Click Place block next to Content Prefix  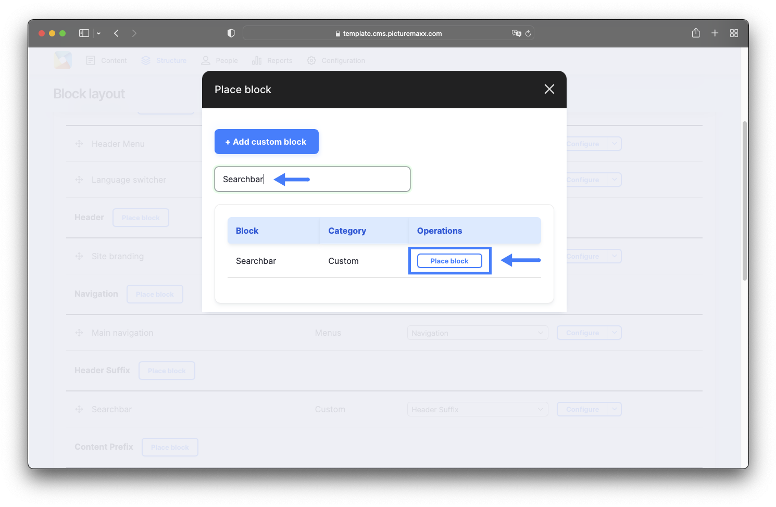170,447
